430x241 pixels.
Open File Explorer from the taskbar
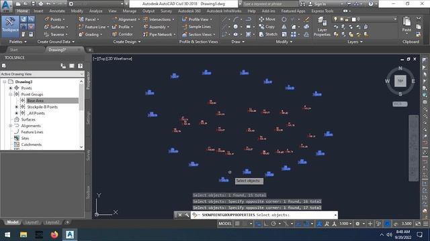[24, 235]
